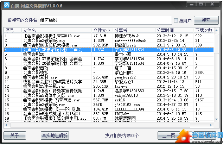Select row 会声会影x5速成教程（共16讲）
223x145 pixels.
(x=109, y=114)
